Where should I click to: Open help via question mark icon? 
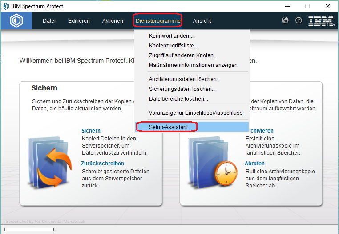click(299, 21)
